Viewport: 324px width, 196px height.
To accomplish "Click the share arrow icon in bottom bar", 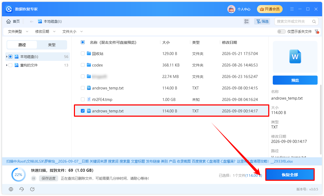I will [32, 189].
